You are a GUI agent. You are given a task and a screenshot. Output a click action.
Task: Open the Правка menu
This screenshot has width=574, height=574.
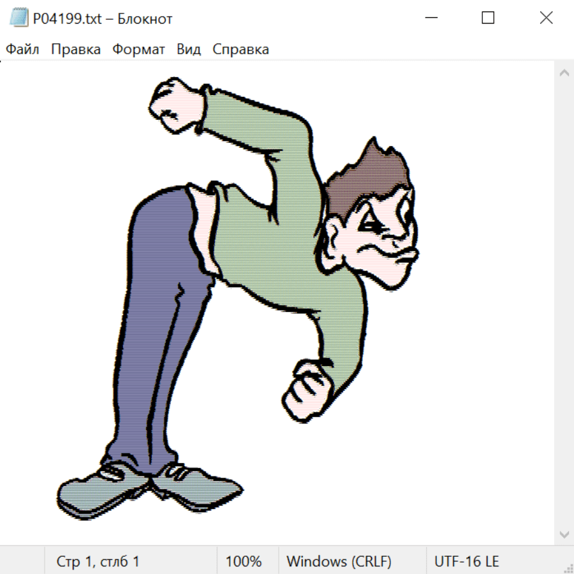pos(76,50)
